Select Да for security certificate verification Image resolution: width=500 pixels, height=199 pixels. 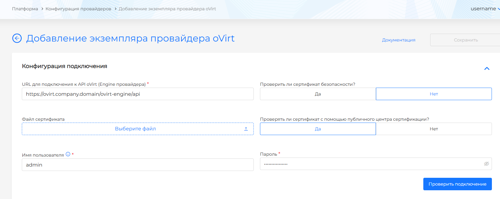[x=318, y=94]
